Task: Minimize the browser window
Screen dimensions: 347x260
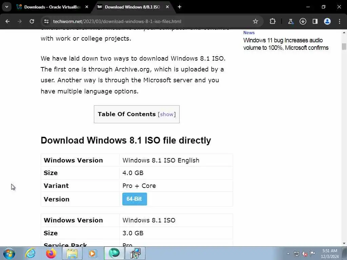Action: click(308, 7)
